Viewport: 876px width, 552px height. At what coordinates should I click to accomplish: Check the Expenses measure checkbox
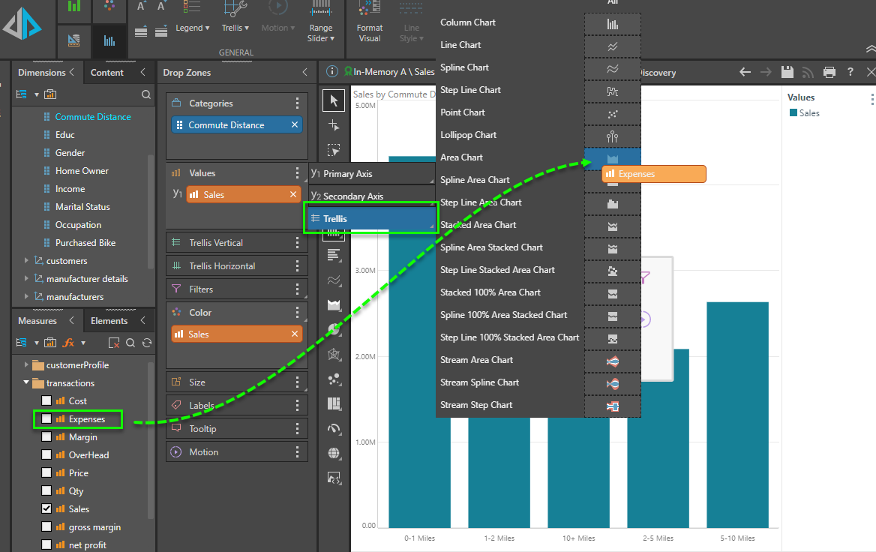tap(46, 419)
